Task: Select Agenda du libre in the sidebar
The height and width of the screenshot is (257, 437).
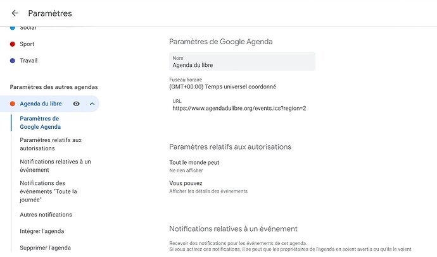Action: (41, 104)
